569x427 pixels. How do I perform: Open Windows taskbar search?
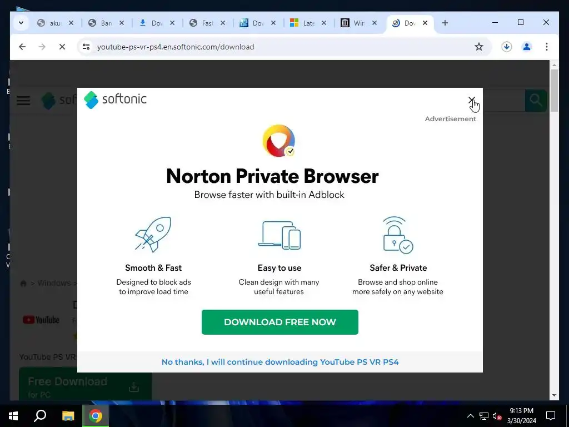(x=40, y=416)
